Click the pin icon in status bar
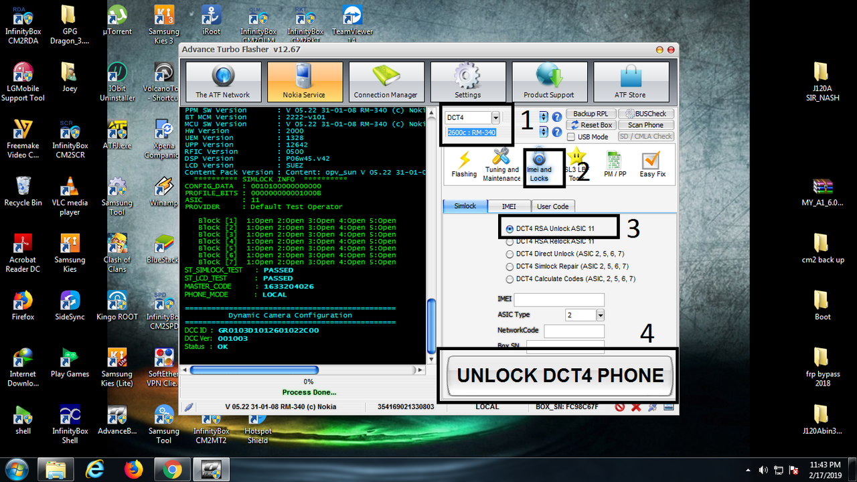The image size is (857, 482). point(652,407)
